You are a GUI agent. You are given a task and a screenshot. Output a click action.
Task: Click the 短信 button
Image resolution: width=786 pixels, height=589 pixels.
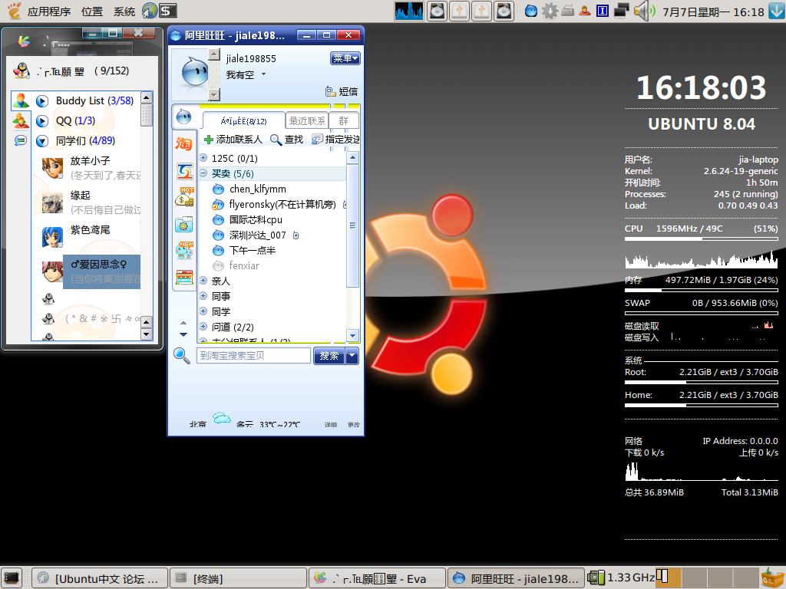[x=342, y=92]
